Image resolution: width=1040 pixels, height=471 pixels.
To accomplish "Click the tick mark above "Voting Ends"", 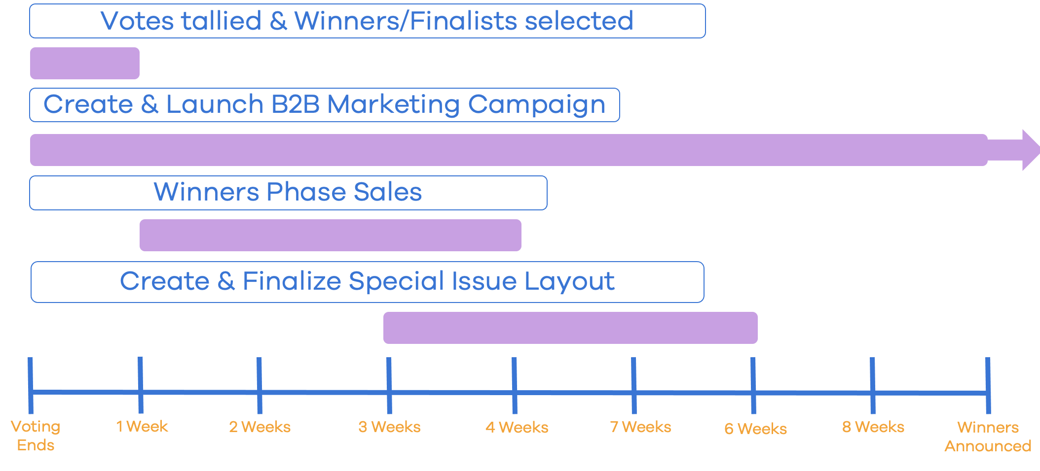I will pos(31,385).
